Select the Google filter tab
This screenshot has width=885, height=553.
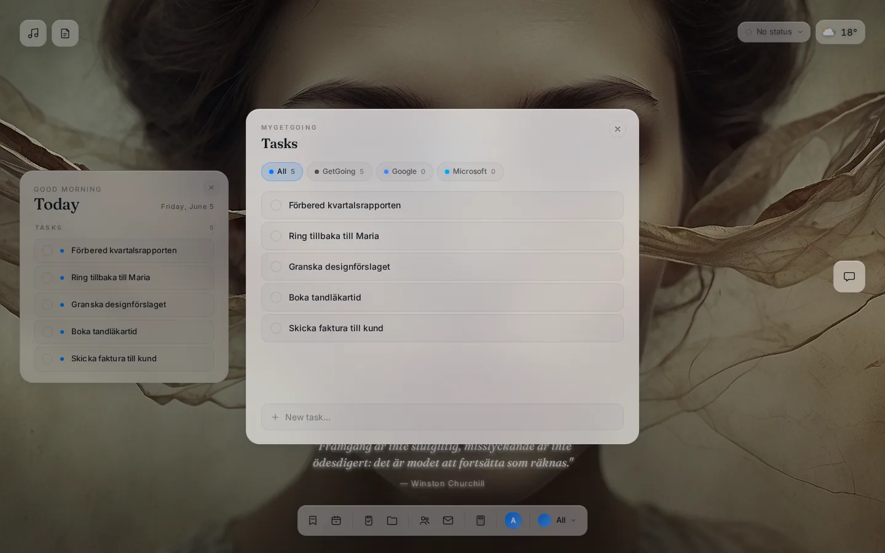tap(404, 171)
